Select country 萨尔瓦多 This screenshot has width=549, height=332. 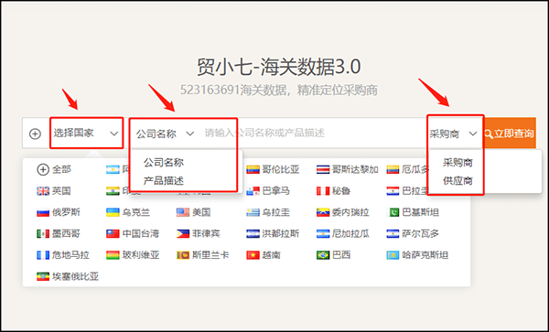(x=413, y=234)
